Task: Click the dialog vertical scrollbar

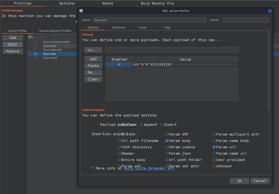Action: [268, 71]
